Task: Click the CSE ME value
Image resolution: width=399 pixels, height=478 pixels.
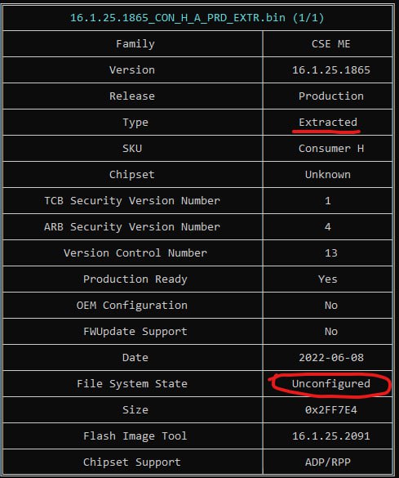Action: tap(330, 44)
